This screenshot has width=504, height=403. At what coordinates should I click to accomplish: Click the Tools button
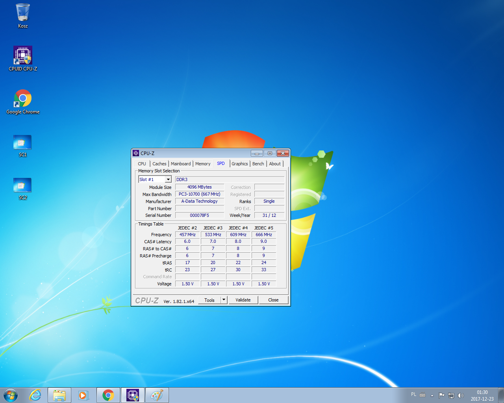209,300
